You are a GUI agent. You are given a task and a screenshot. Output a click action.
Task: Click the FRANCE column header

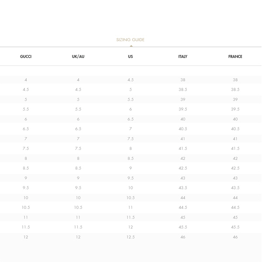tap(235, 57)
